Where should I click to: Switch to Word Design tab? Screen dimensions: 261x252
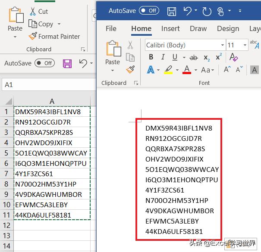click(x=228, y=28)
